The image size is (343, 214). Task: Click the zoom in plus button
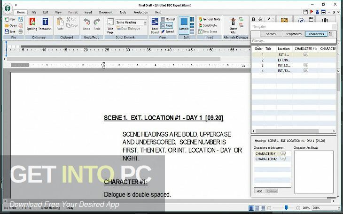298,208
